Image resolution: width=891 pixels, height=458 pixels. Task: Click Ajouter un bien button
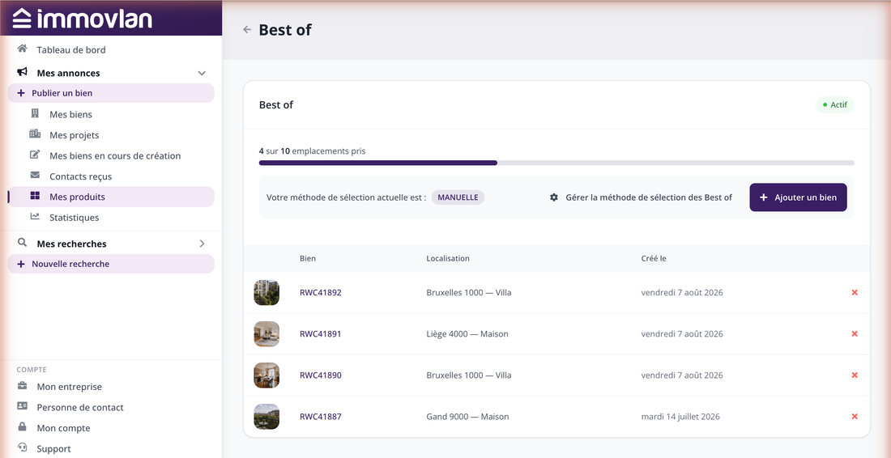pyautogui.click(x=798, y=197)
